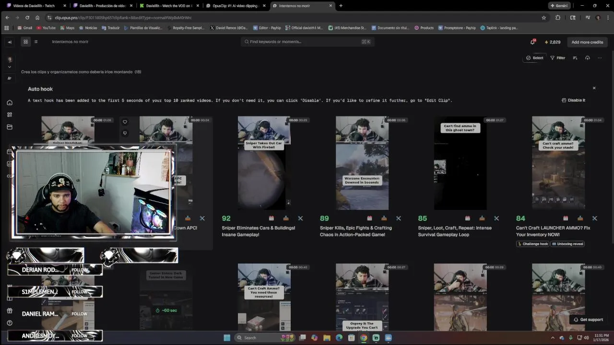Click the invite member icon in sidebar

[x=10, y=78]
